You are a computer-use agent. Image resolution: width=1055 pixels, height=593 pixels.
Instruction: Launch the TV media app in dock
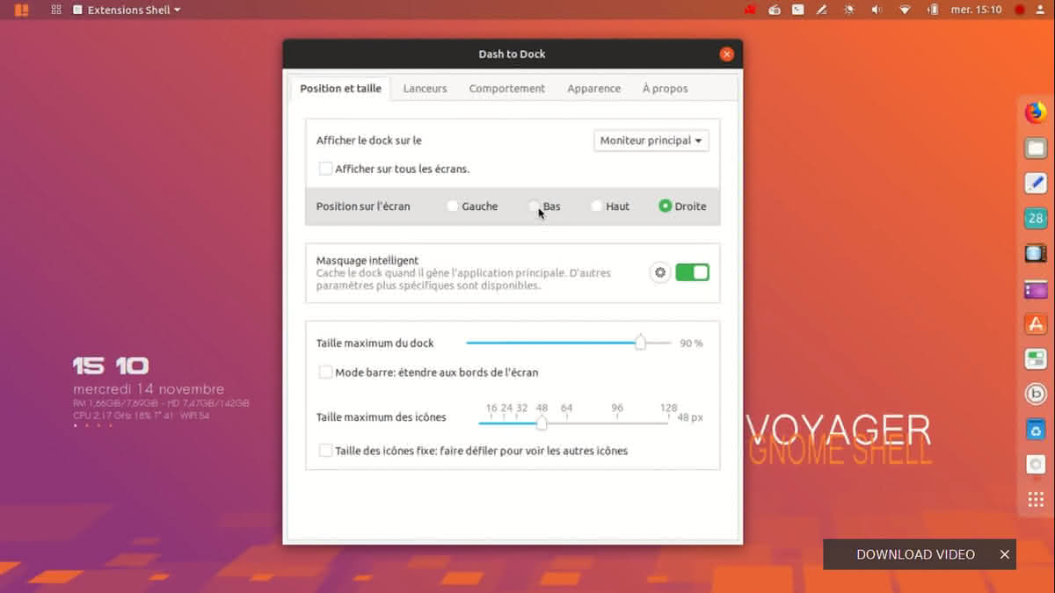coord(1036,254)
